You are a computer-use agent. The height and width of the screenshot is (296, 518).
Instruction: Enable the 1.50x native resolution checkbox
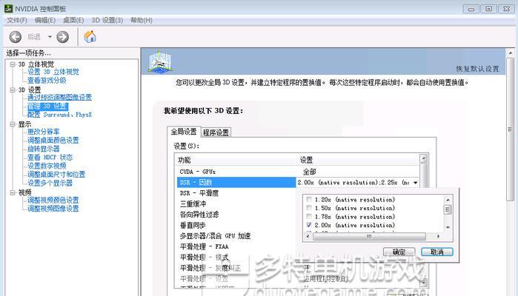click(x=309, y=208)
